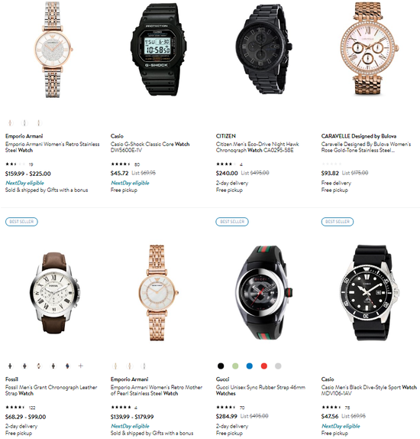Click Best Seller badge above Fossil watch
Viewport: 420px width, 439px height.
[x=21, y=222]
